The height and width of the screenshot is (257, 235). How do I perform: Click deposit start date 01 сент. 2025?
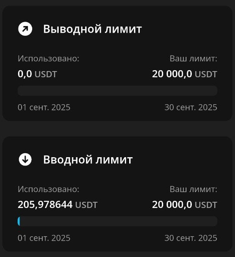44,238
